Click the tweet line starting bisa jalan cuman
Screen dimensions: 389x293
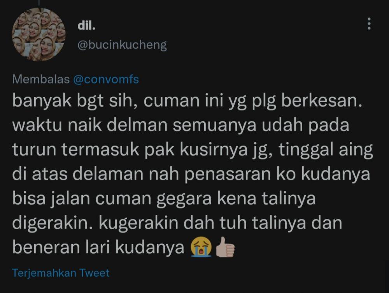[x=164, y=199]
